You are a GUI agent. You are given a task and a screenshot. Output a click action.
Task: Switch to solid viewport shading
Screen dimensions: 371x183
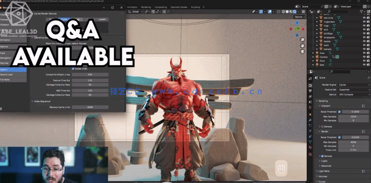tap(287, 12)
